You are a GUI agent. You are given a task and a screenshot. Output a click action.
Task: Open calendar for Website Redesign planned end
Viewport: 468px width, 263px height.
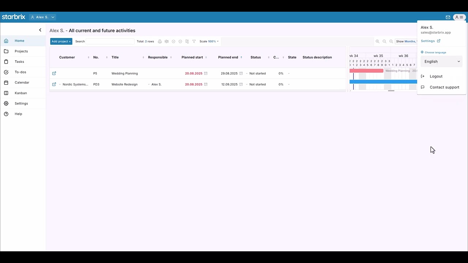(241, 84)
